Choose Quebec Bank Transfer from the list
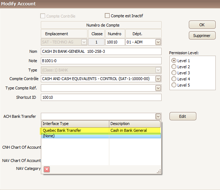This screenshot has width=220, height=190. (101, 130)
